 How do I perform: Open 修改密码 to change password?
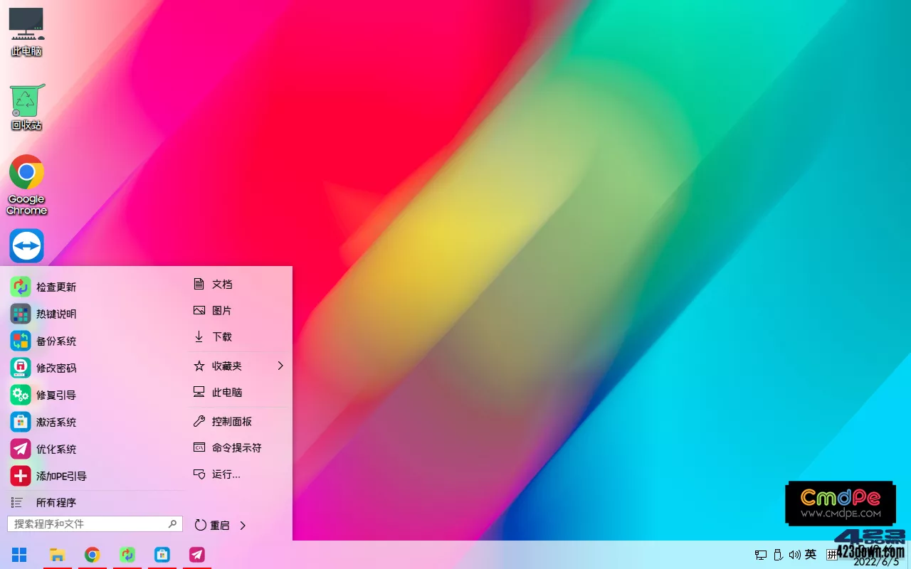point(56,368)
